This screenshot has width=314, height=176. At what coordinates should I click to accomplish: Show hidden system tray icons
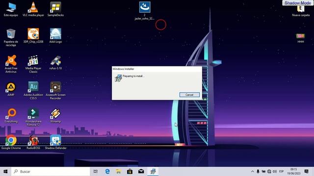pyautogui.click(x=253, y=172)
